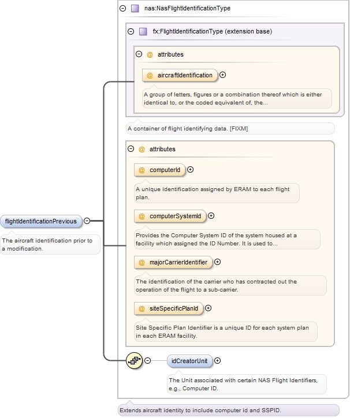Collapse the sequence compositor minus button
The image size is (350, 418).
147,361
